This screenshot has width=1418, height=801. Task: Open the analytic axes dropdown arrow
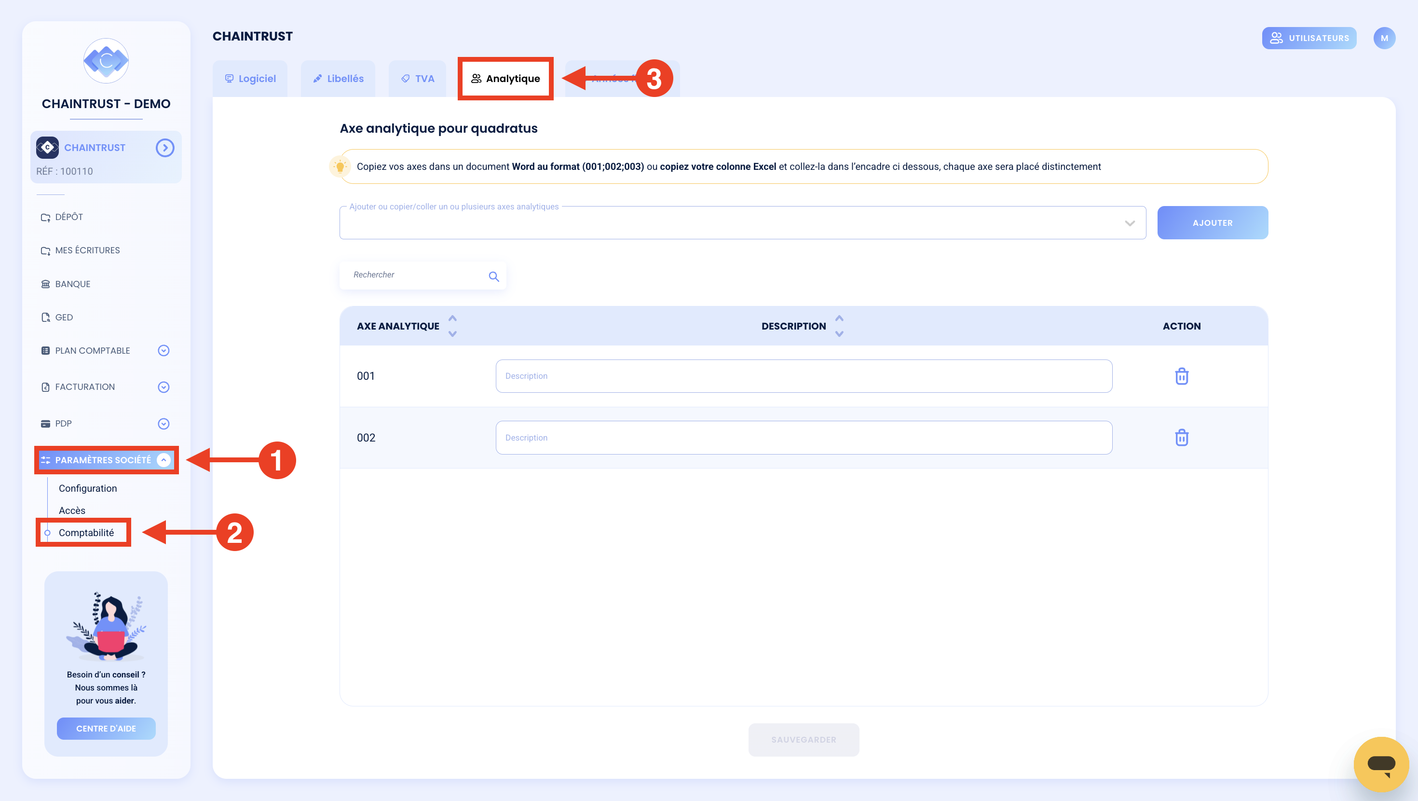pyautogui.click(x=1130, y=223)
